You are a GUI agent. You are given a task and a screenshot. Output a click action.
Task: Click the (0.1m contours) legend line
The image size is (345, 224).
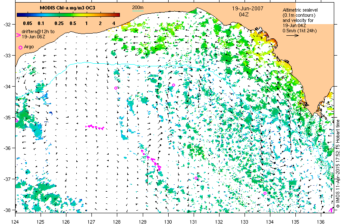click(299, 15)
